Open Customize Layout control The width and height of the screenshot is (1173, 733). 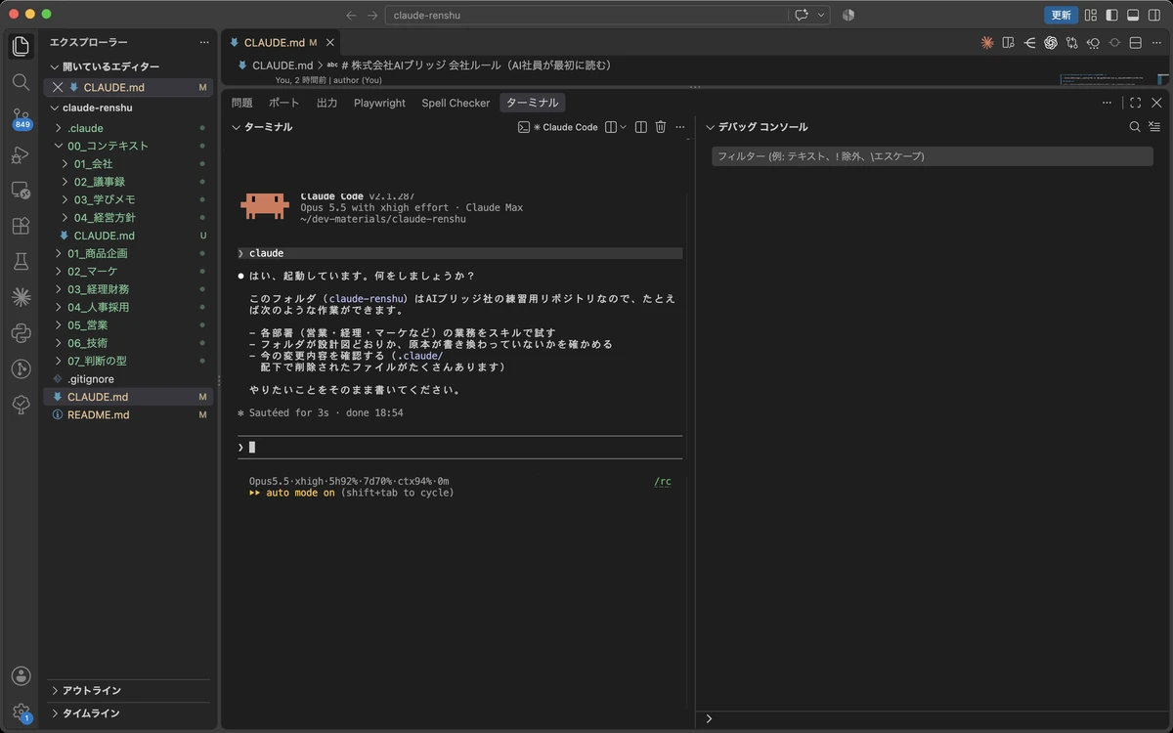click(1090, 15)
